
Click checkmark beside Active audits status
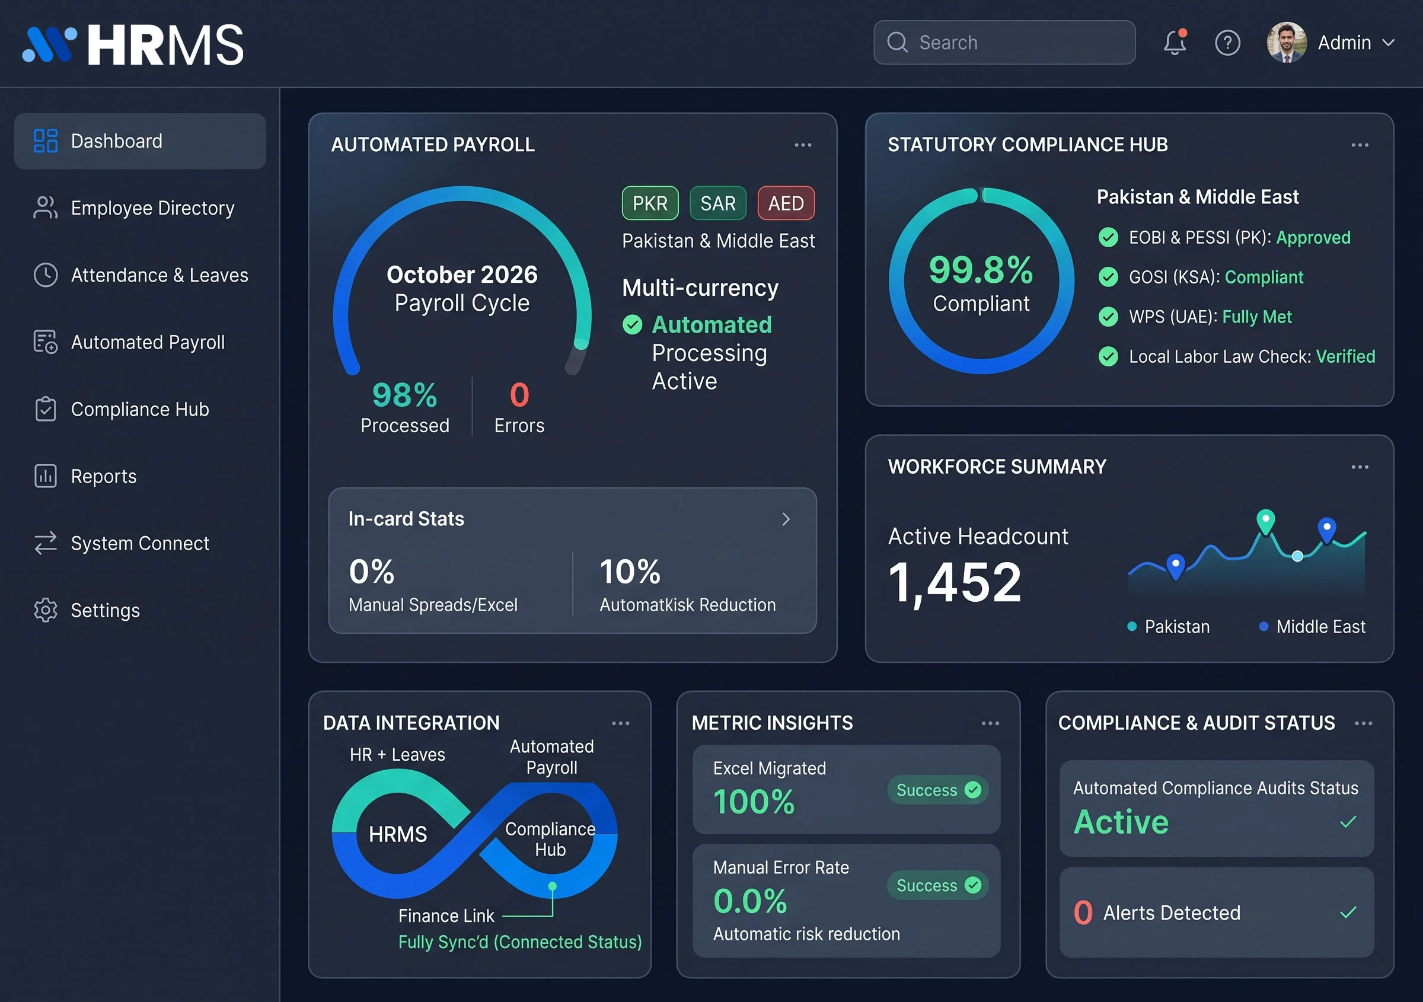(1348, 822)
